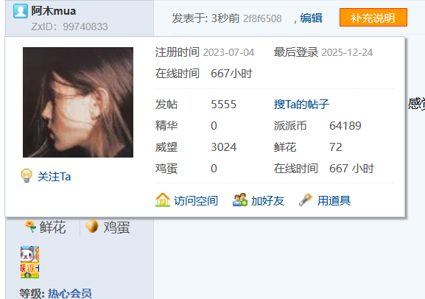425x299 pixels.
Task: Open the 阿木mua username link
Action: click(x=53, y=11)
